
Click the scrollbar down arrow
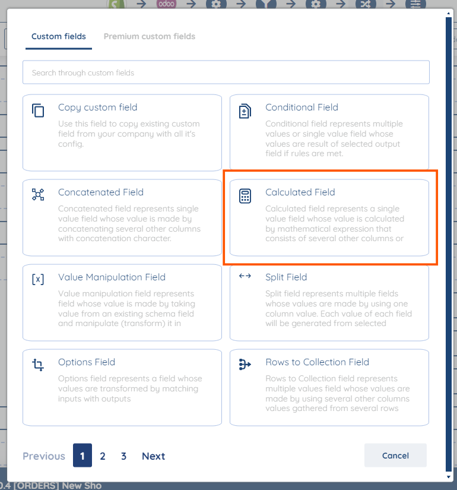(449, 477)
